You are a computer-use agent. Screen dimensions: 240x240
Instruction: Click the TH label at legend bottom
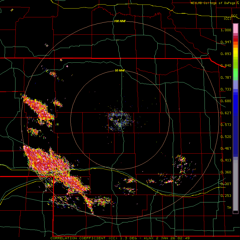229,208
